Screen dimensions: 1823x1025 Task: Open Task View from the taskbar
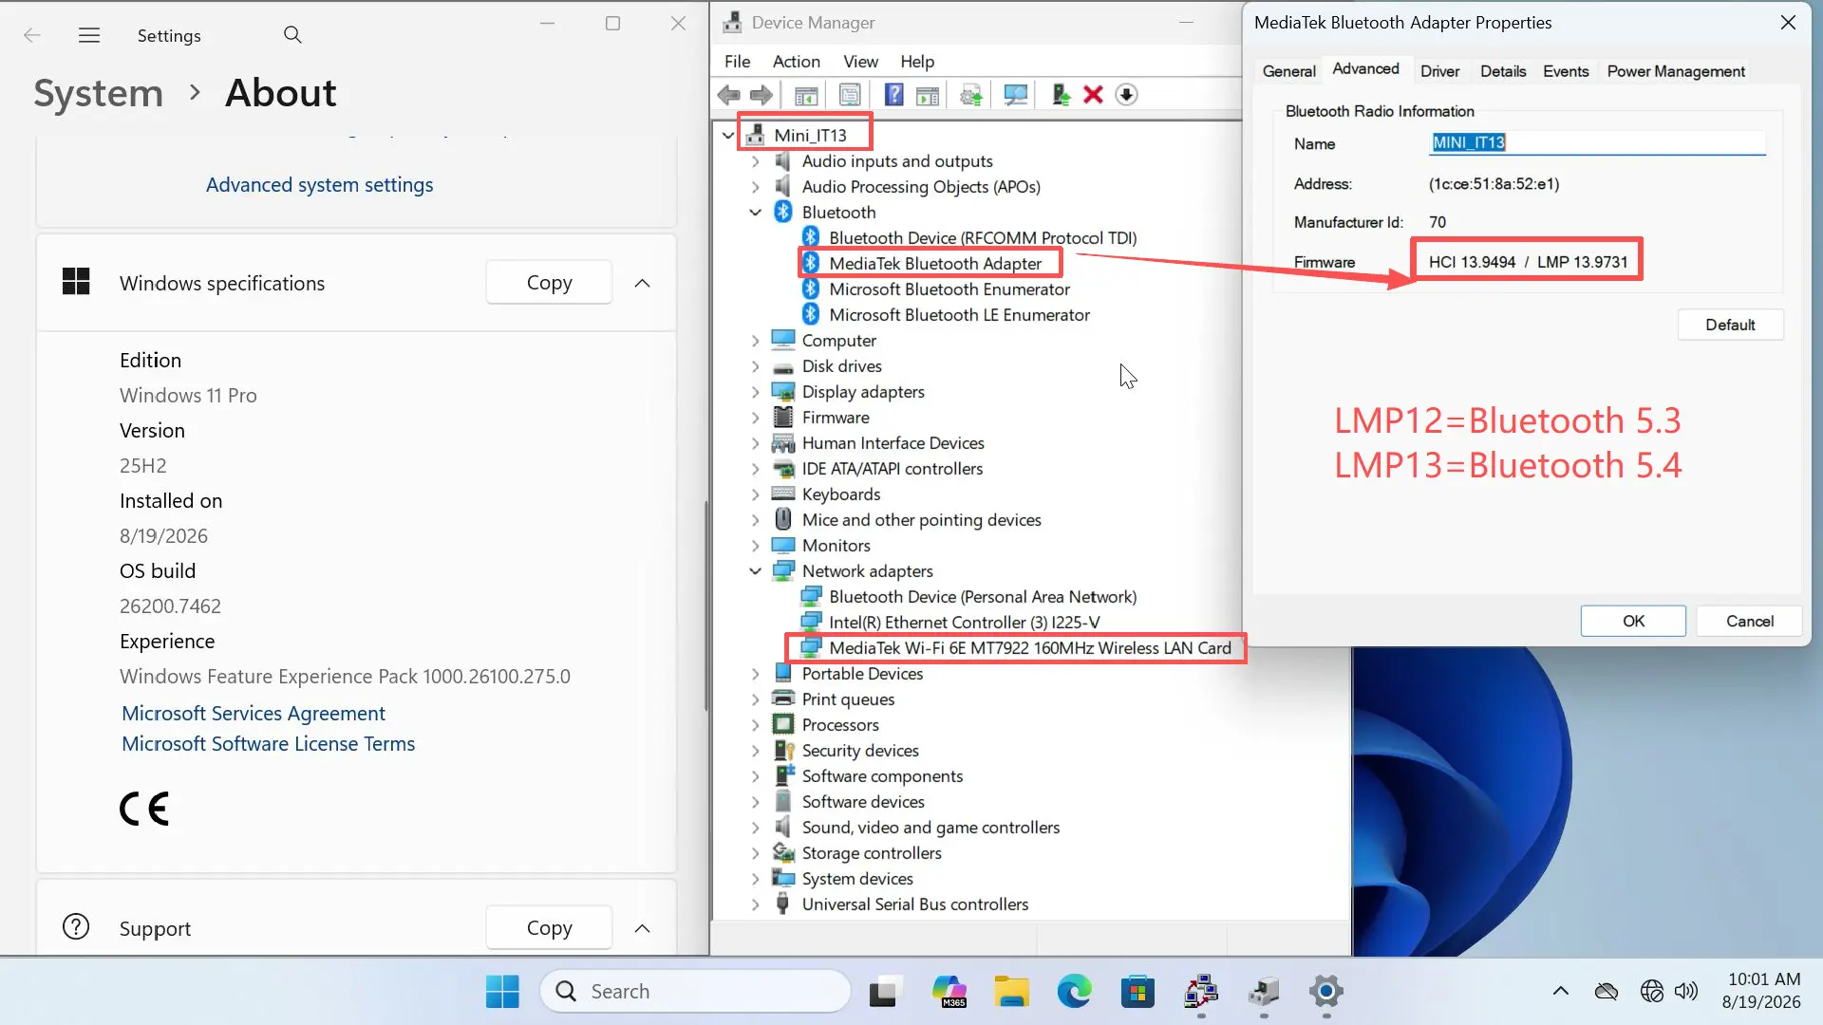tap(884, 992)
